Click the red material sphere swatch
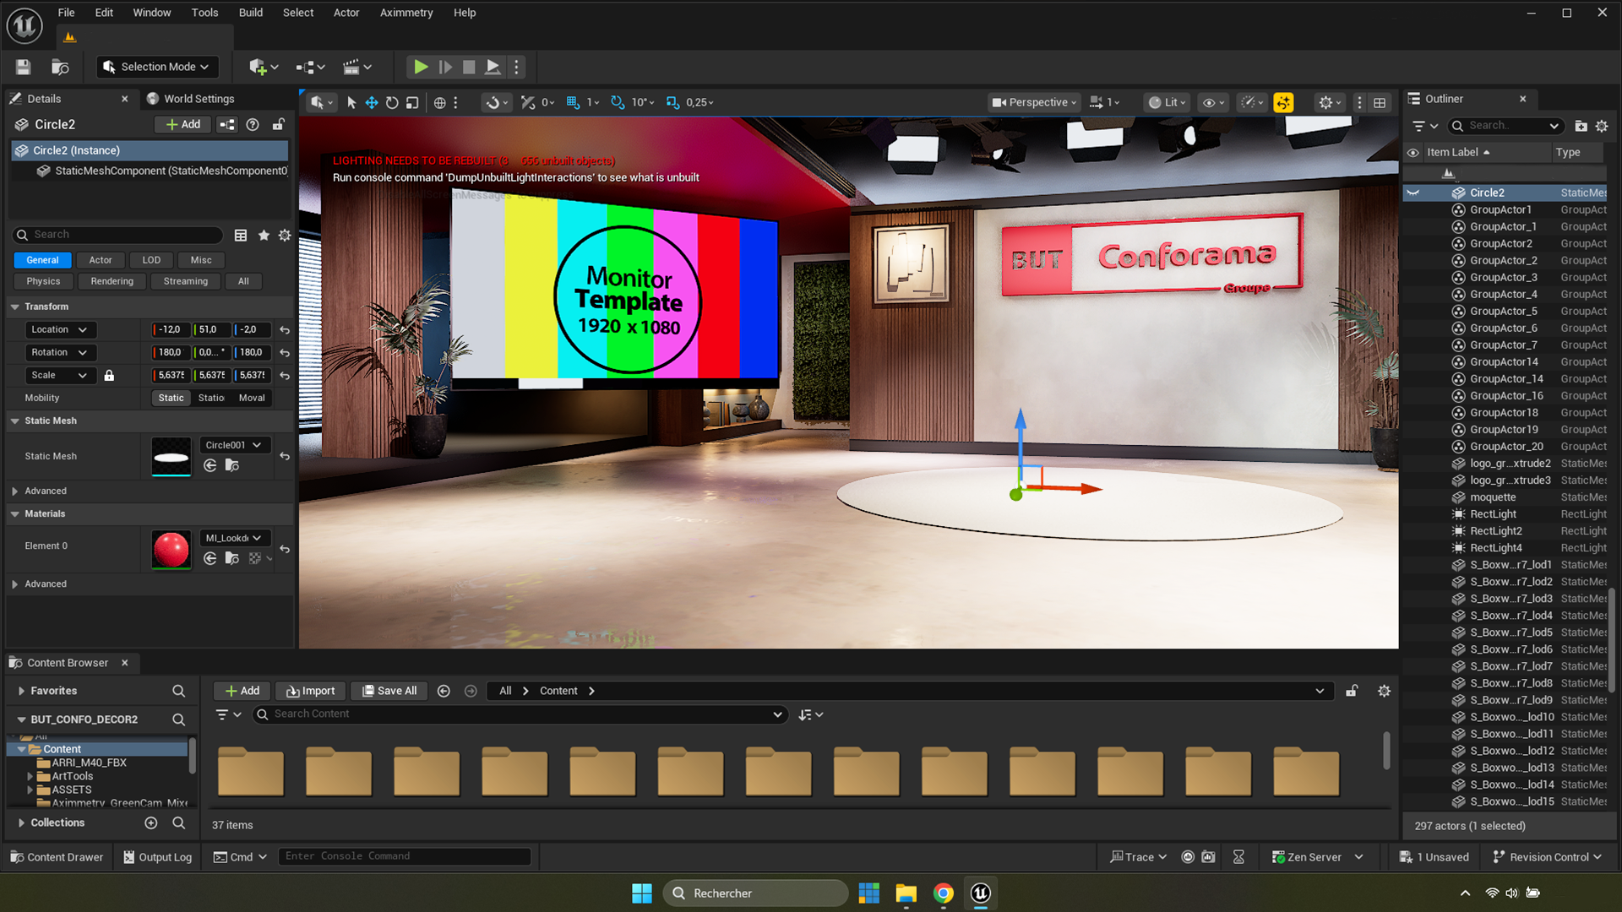 click(x=171, y=549)
